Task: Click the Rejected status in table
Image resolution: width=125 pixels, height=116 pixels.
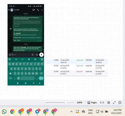Action: coord(79,71)
